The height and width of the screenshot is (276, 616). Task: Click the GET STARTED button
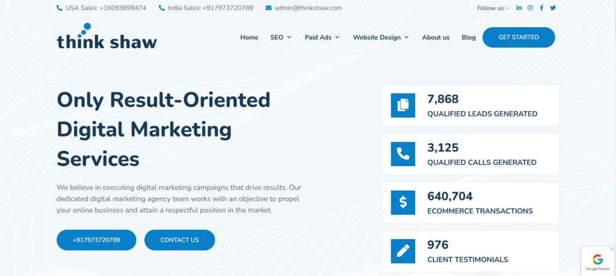click(519, 37)
